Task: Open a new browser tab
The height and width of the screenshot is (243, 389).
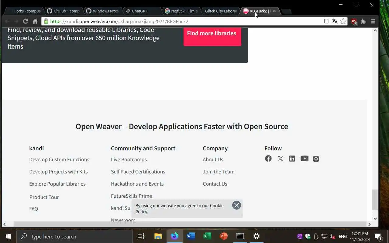Action: coord(286,11)
